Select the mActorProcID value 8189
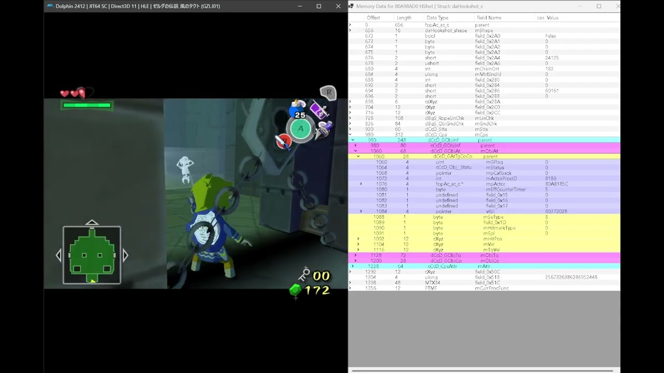This screenshot has width=664, height=373. (550, 179)
